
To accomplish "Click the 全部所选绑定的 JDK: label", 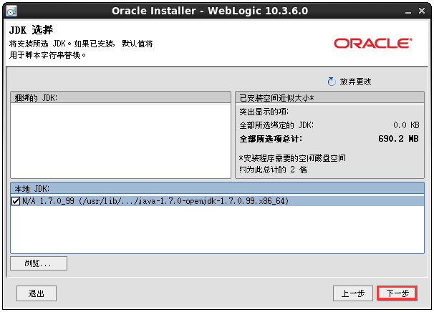I will click(x=276, y=125).
